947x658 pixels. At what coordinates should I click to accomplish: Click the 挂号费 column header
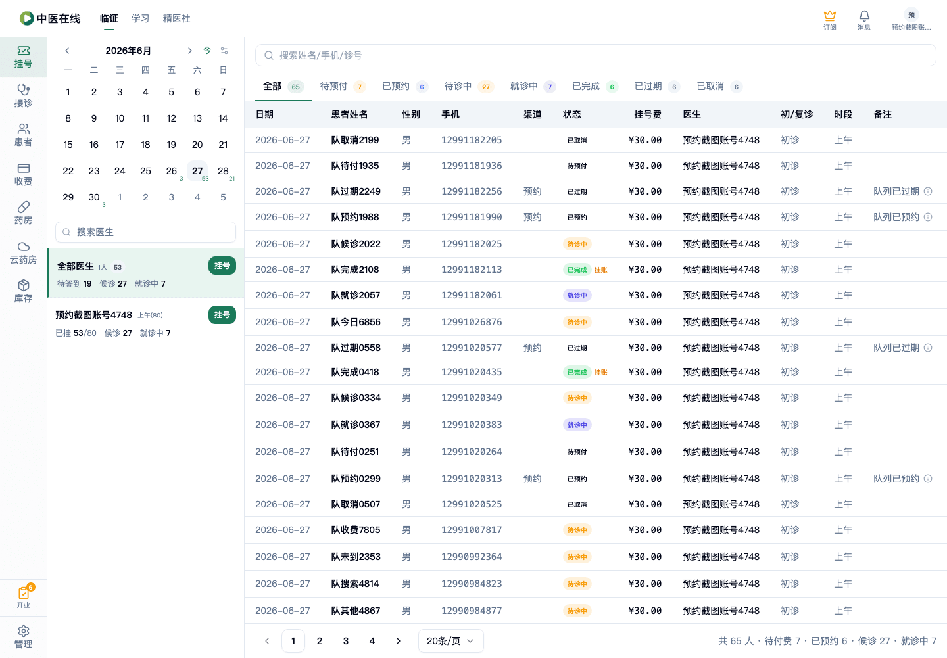[x=648, y=114]
